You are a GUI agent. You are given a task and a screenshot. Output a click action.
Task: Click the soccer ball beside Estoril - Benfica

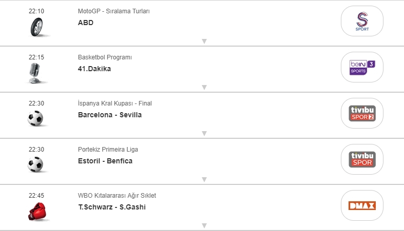[x=35, y=164]
